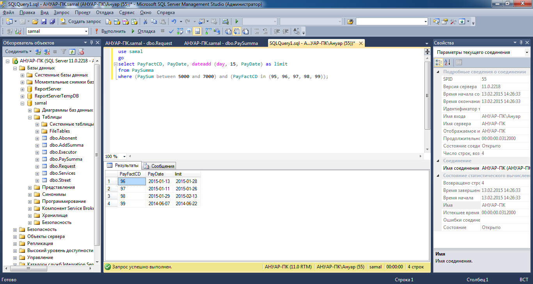The width and height of the screenshot is (533, 284).
Task: Click the Analysis Services MDX Query icon
Action: coord(117,22)
